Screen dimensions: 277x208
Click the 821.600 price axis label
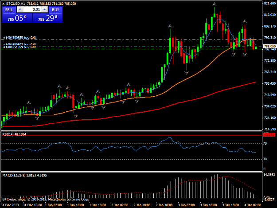270,4
